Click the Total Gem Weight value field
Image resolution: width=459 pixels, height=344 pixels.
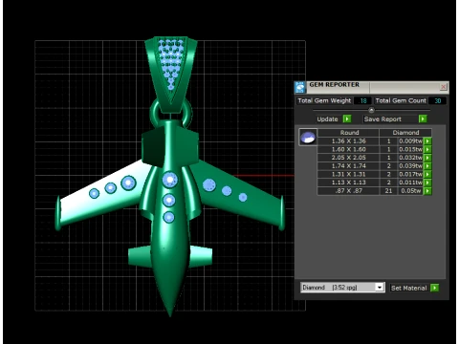tap(363, 101)
